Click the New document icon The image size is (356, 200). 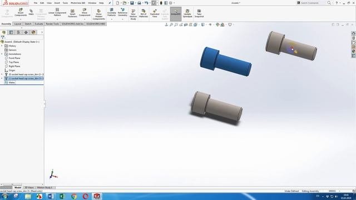tap(117, 3)
